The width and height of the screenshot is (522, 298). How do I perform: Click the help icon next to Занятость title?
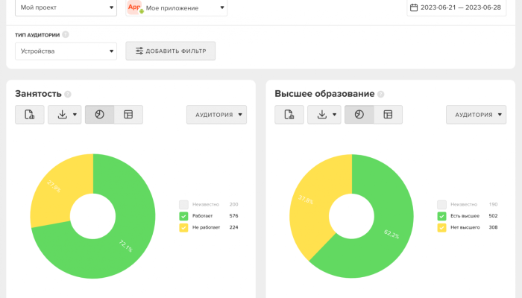68,95
